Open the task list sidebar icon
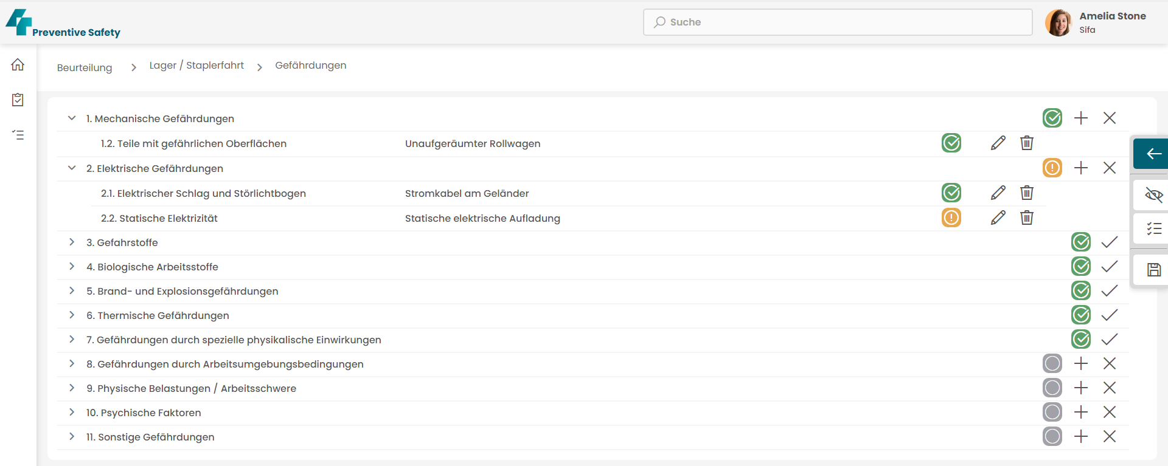1168x466 pixels. (18, 135)
